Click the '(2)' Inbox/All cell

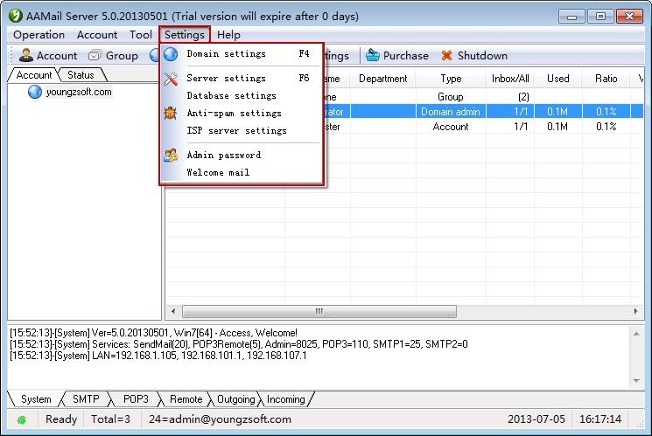point(523,97)
